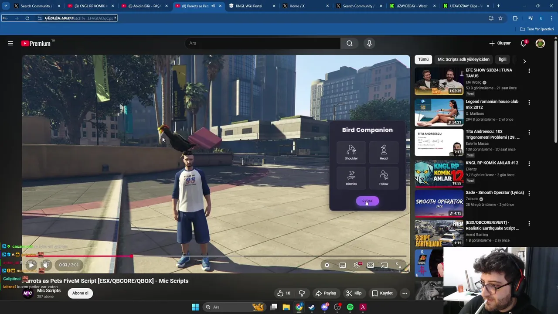Open options for Titu Andreescu video
The width and height of the screenshot is (558, 314).
pyautogui.click(x=529, y=132)
